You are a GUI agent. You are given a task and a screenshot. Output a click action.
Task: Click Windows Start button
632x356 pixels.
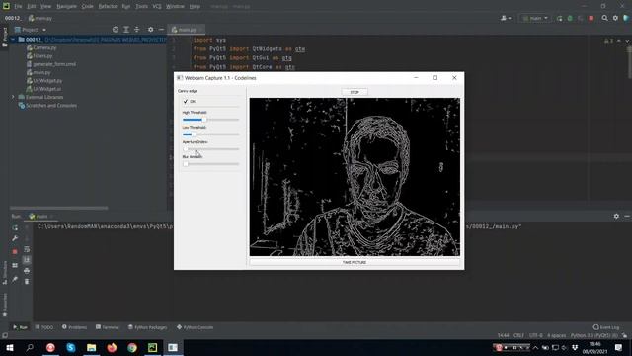(x=10, y=347)
